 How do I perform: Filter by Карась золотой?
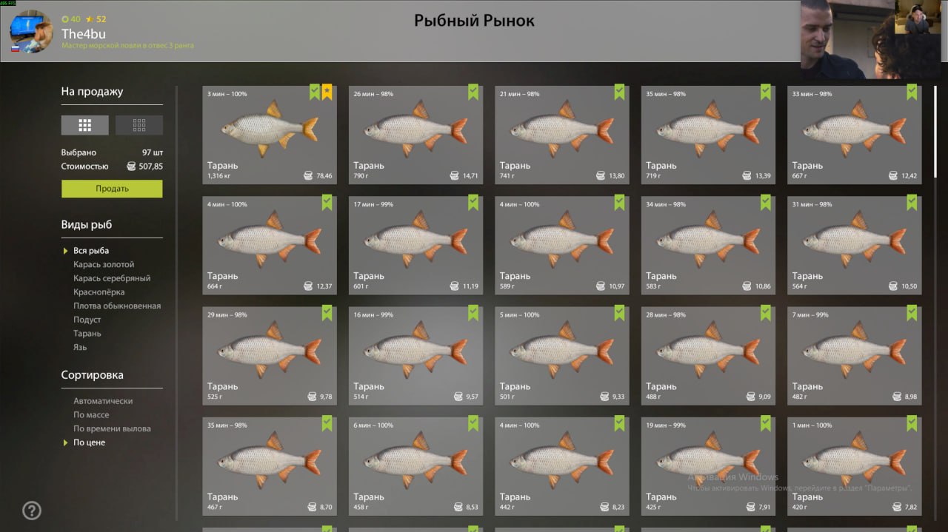104,264
